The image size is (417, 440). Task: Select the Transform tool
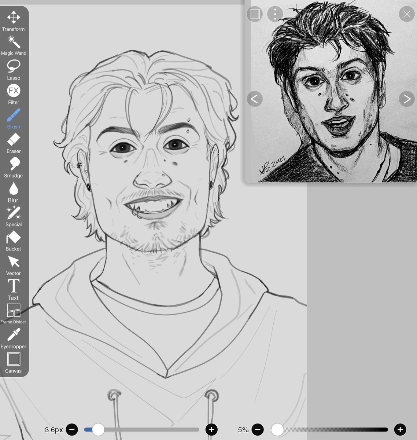tap(14, 21)
